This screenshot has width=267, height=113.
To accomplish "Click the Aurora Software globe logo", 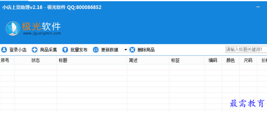I will point(13,28).
